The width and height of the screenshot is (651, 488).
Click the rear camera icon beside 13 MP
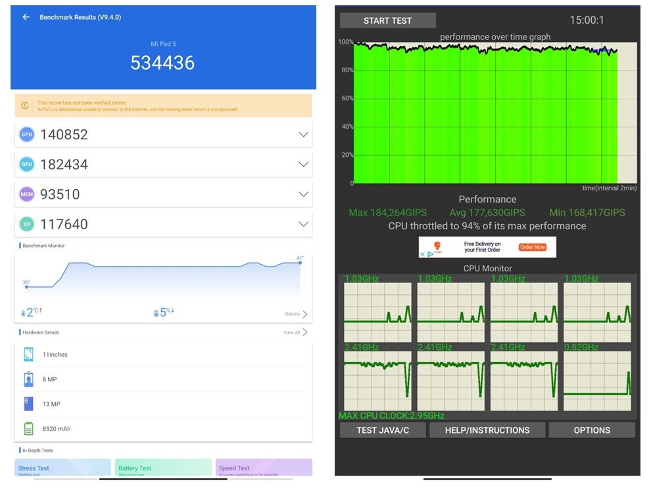(x=28, y=404)
